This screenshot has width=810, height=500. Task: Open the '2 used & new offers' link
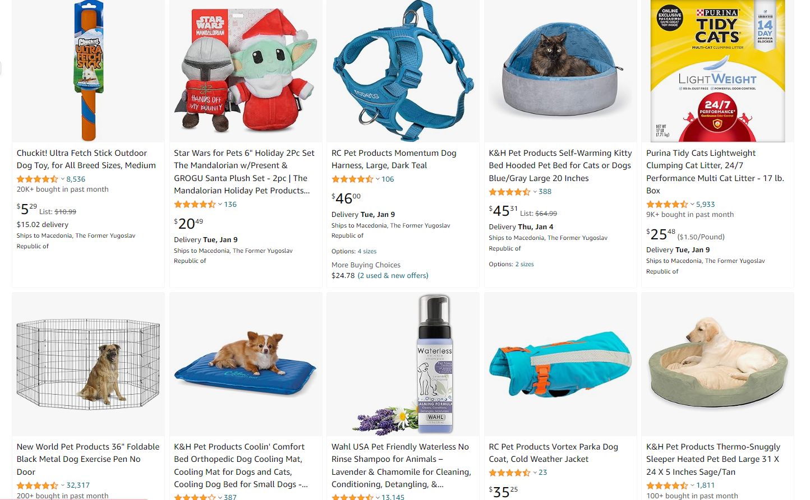click(x=393, y=276)
